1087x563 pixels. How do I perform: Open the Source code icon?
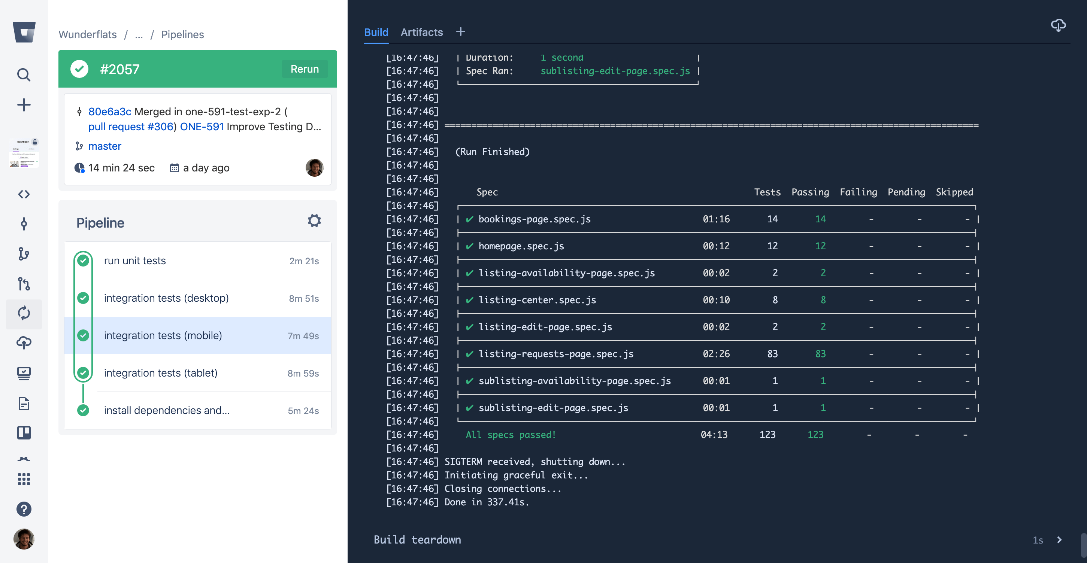pos(24,194)
